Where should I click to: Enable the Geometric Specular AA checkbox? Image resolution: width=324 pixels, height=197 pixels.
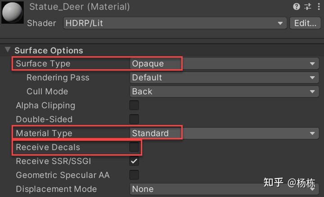tap(134, 175)
